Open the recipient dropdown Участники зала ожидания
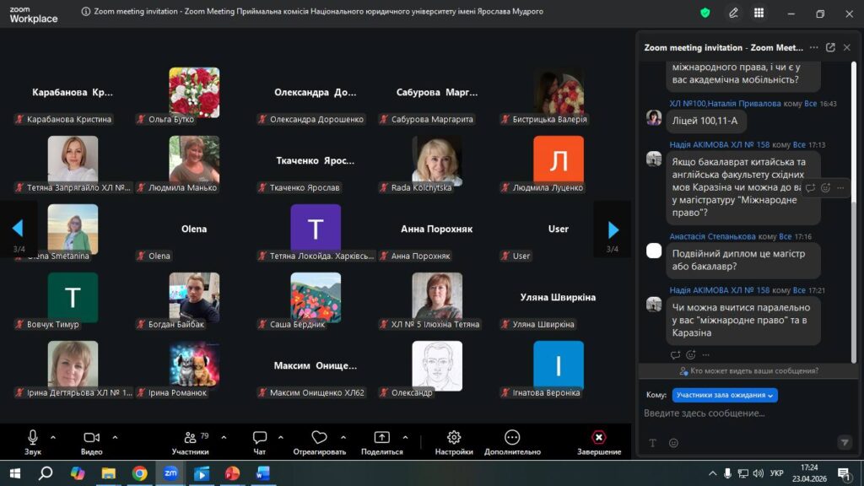 click(x=725, y=395)
